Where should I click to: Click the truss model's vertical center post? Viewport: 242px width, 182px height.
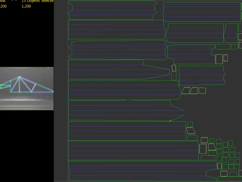coord(20,84)
